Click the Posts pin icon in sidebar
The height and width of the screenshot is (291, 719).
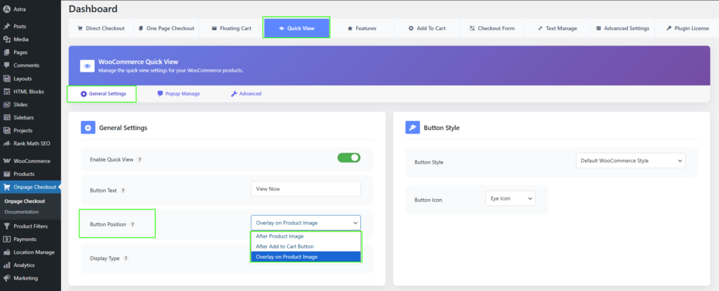coord(7,26)
